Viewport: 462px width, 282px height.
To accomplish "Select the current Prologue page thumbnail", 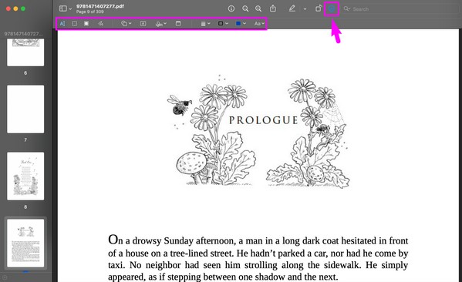I will coord(25,243).
